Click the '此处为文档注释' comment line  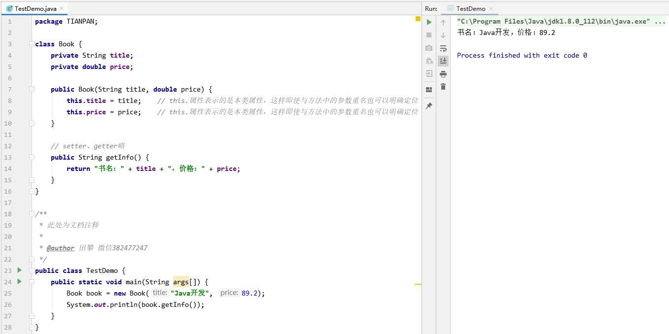click(x=73, y=225)
